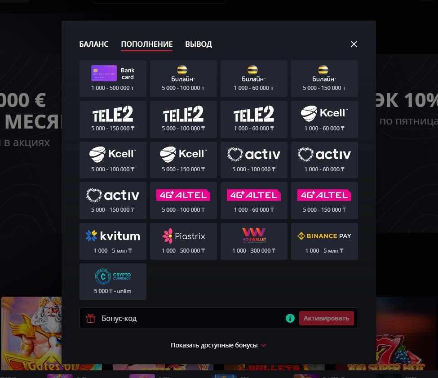Select the Crypto Currency payment tile
Screen dimensions: 438x378
coord(113,282)
